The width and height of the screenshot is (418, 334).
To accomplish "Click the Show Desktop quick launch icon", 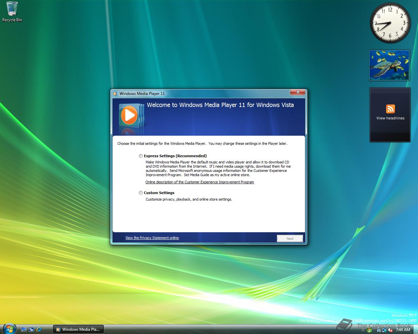I will (x=24, y=329).
